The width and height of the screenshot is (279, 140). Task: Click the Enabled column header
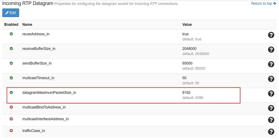point(11,25)
